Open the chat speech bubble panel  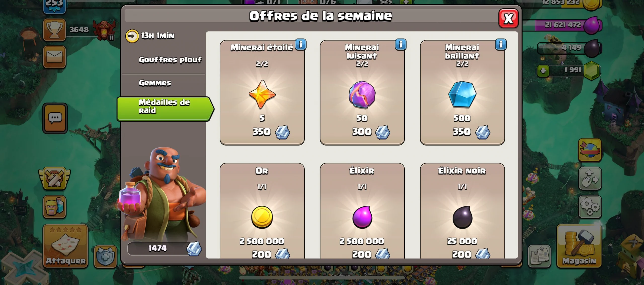55,118
